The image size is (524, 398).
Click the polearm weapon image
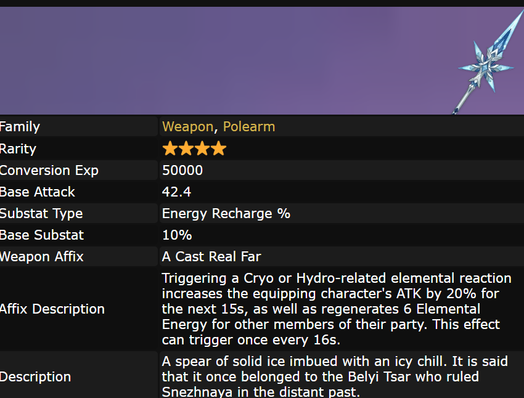pyautogui.click(x=488, y=62)
